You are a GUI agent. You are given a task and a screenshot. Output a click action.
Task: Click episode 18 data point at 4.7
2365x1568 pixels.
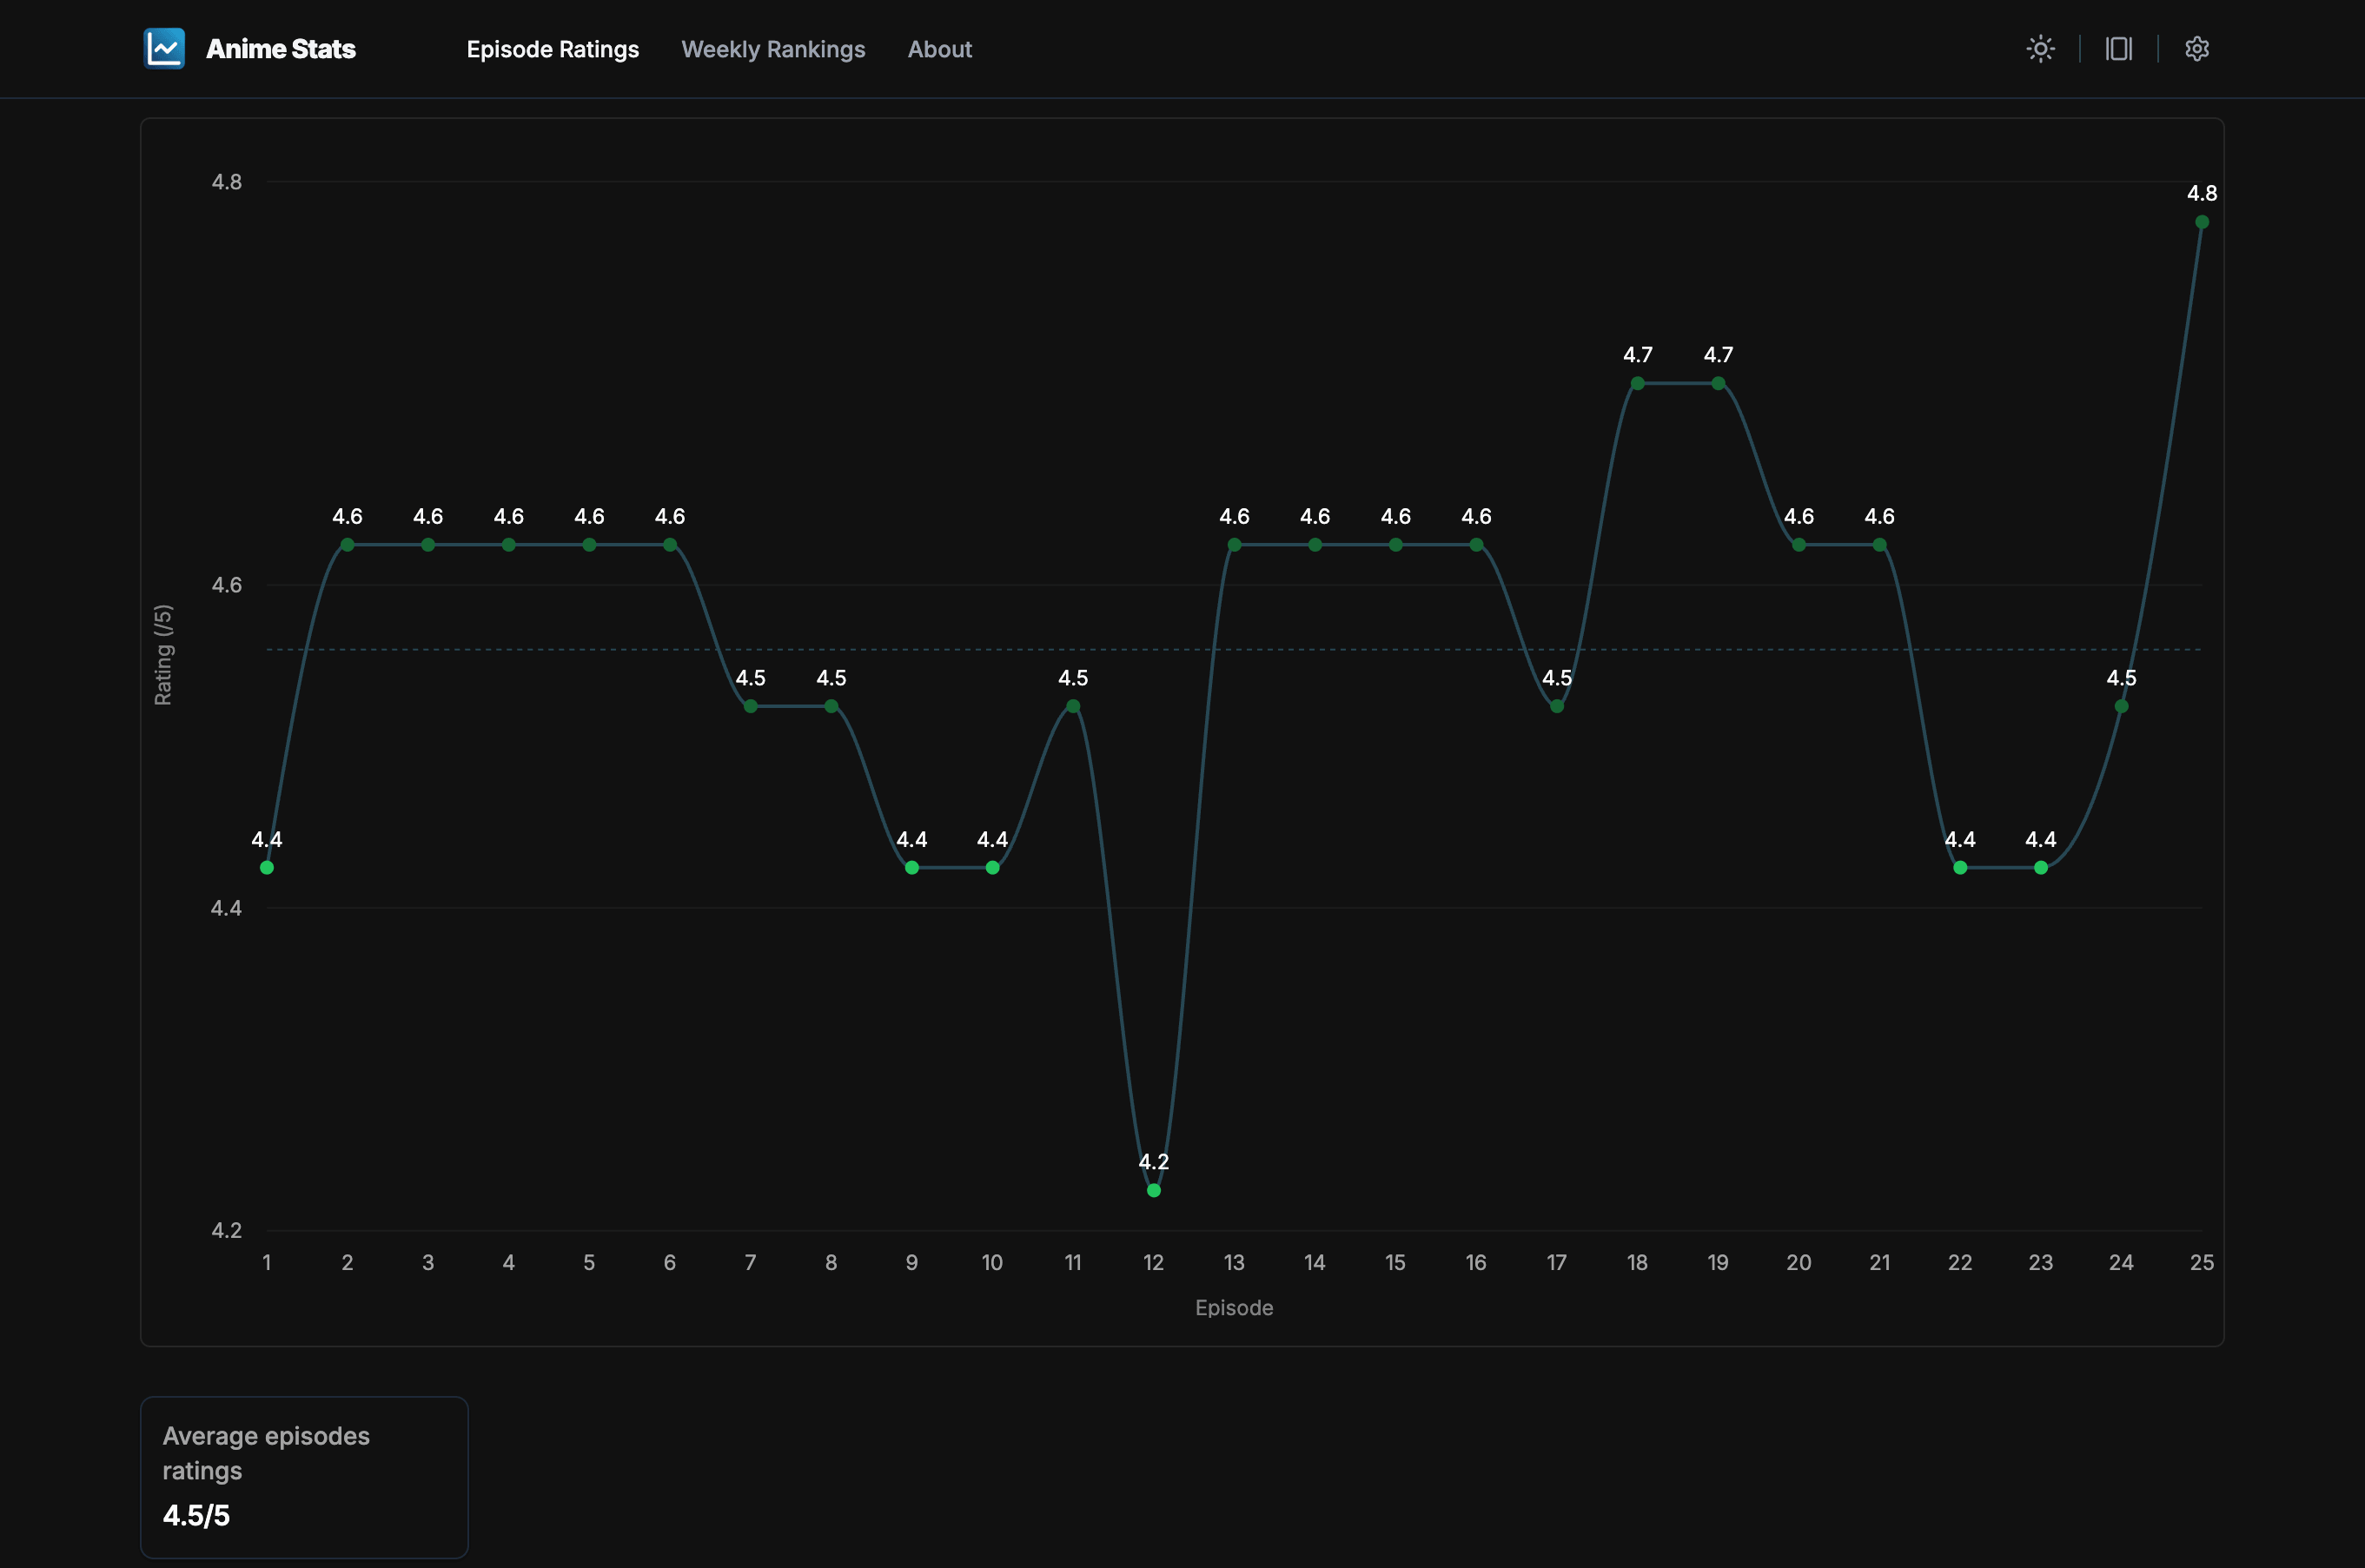(1637, 383)
